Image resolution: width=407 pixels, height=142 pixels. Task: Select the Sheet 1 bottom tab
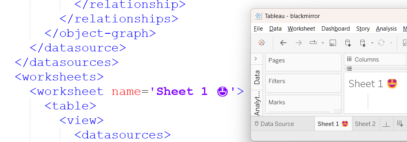click(x=333, y=124)
